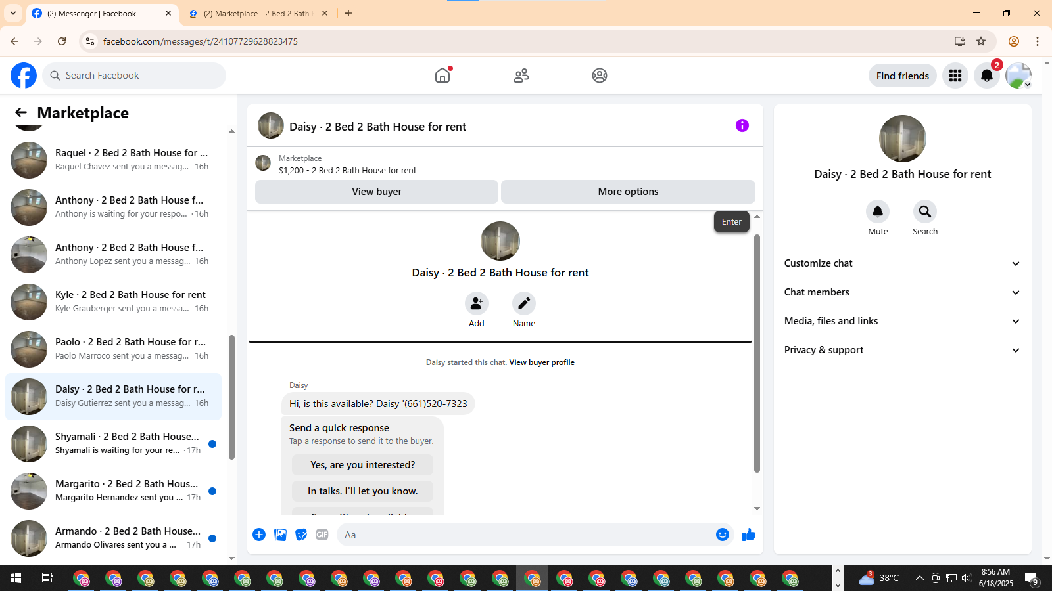1052x591 pixels.
Task: Go back with the Marketplace arrow
Action: (x=21, y=113)
